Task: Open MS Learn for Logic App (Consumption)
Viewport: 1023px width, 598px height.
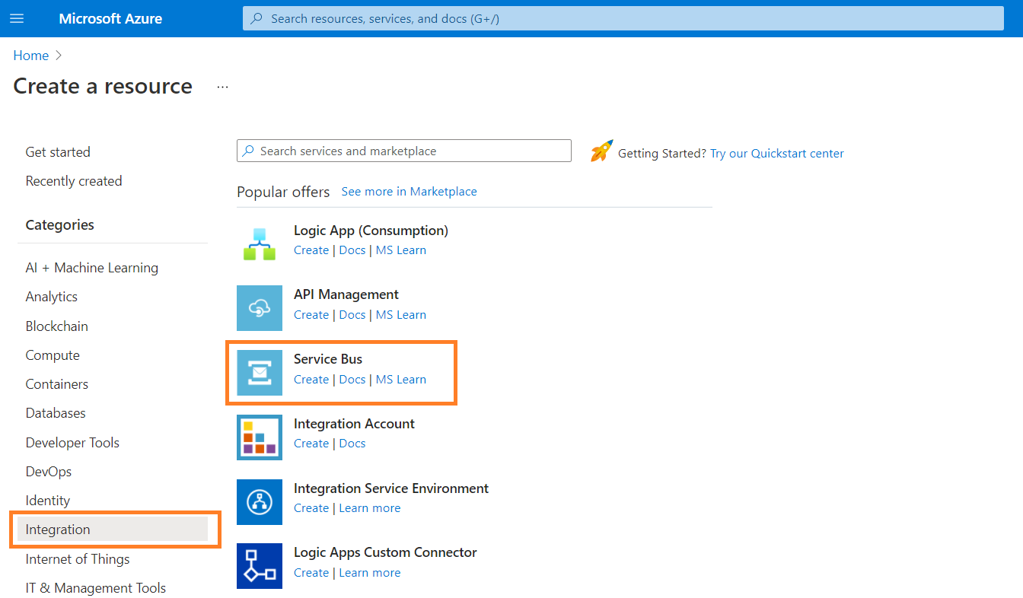Action: (x=401, y=250)
